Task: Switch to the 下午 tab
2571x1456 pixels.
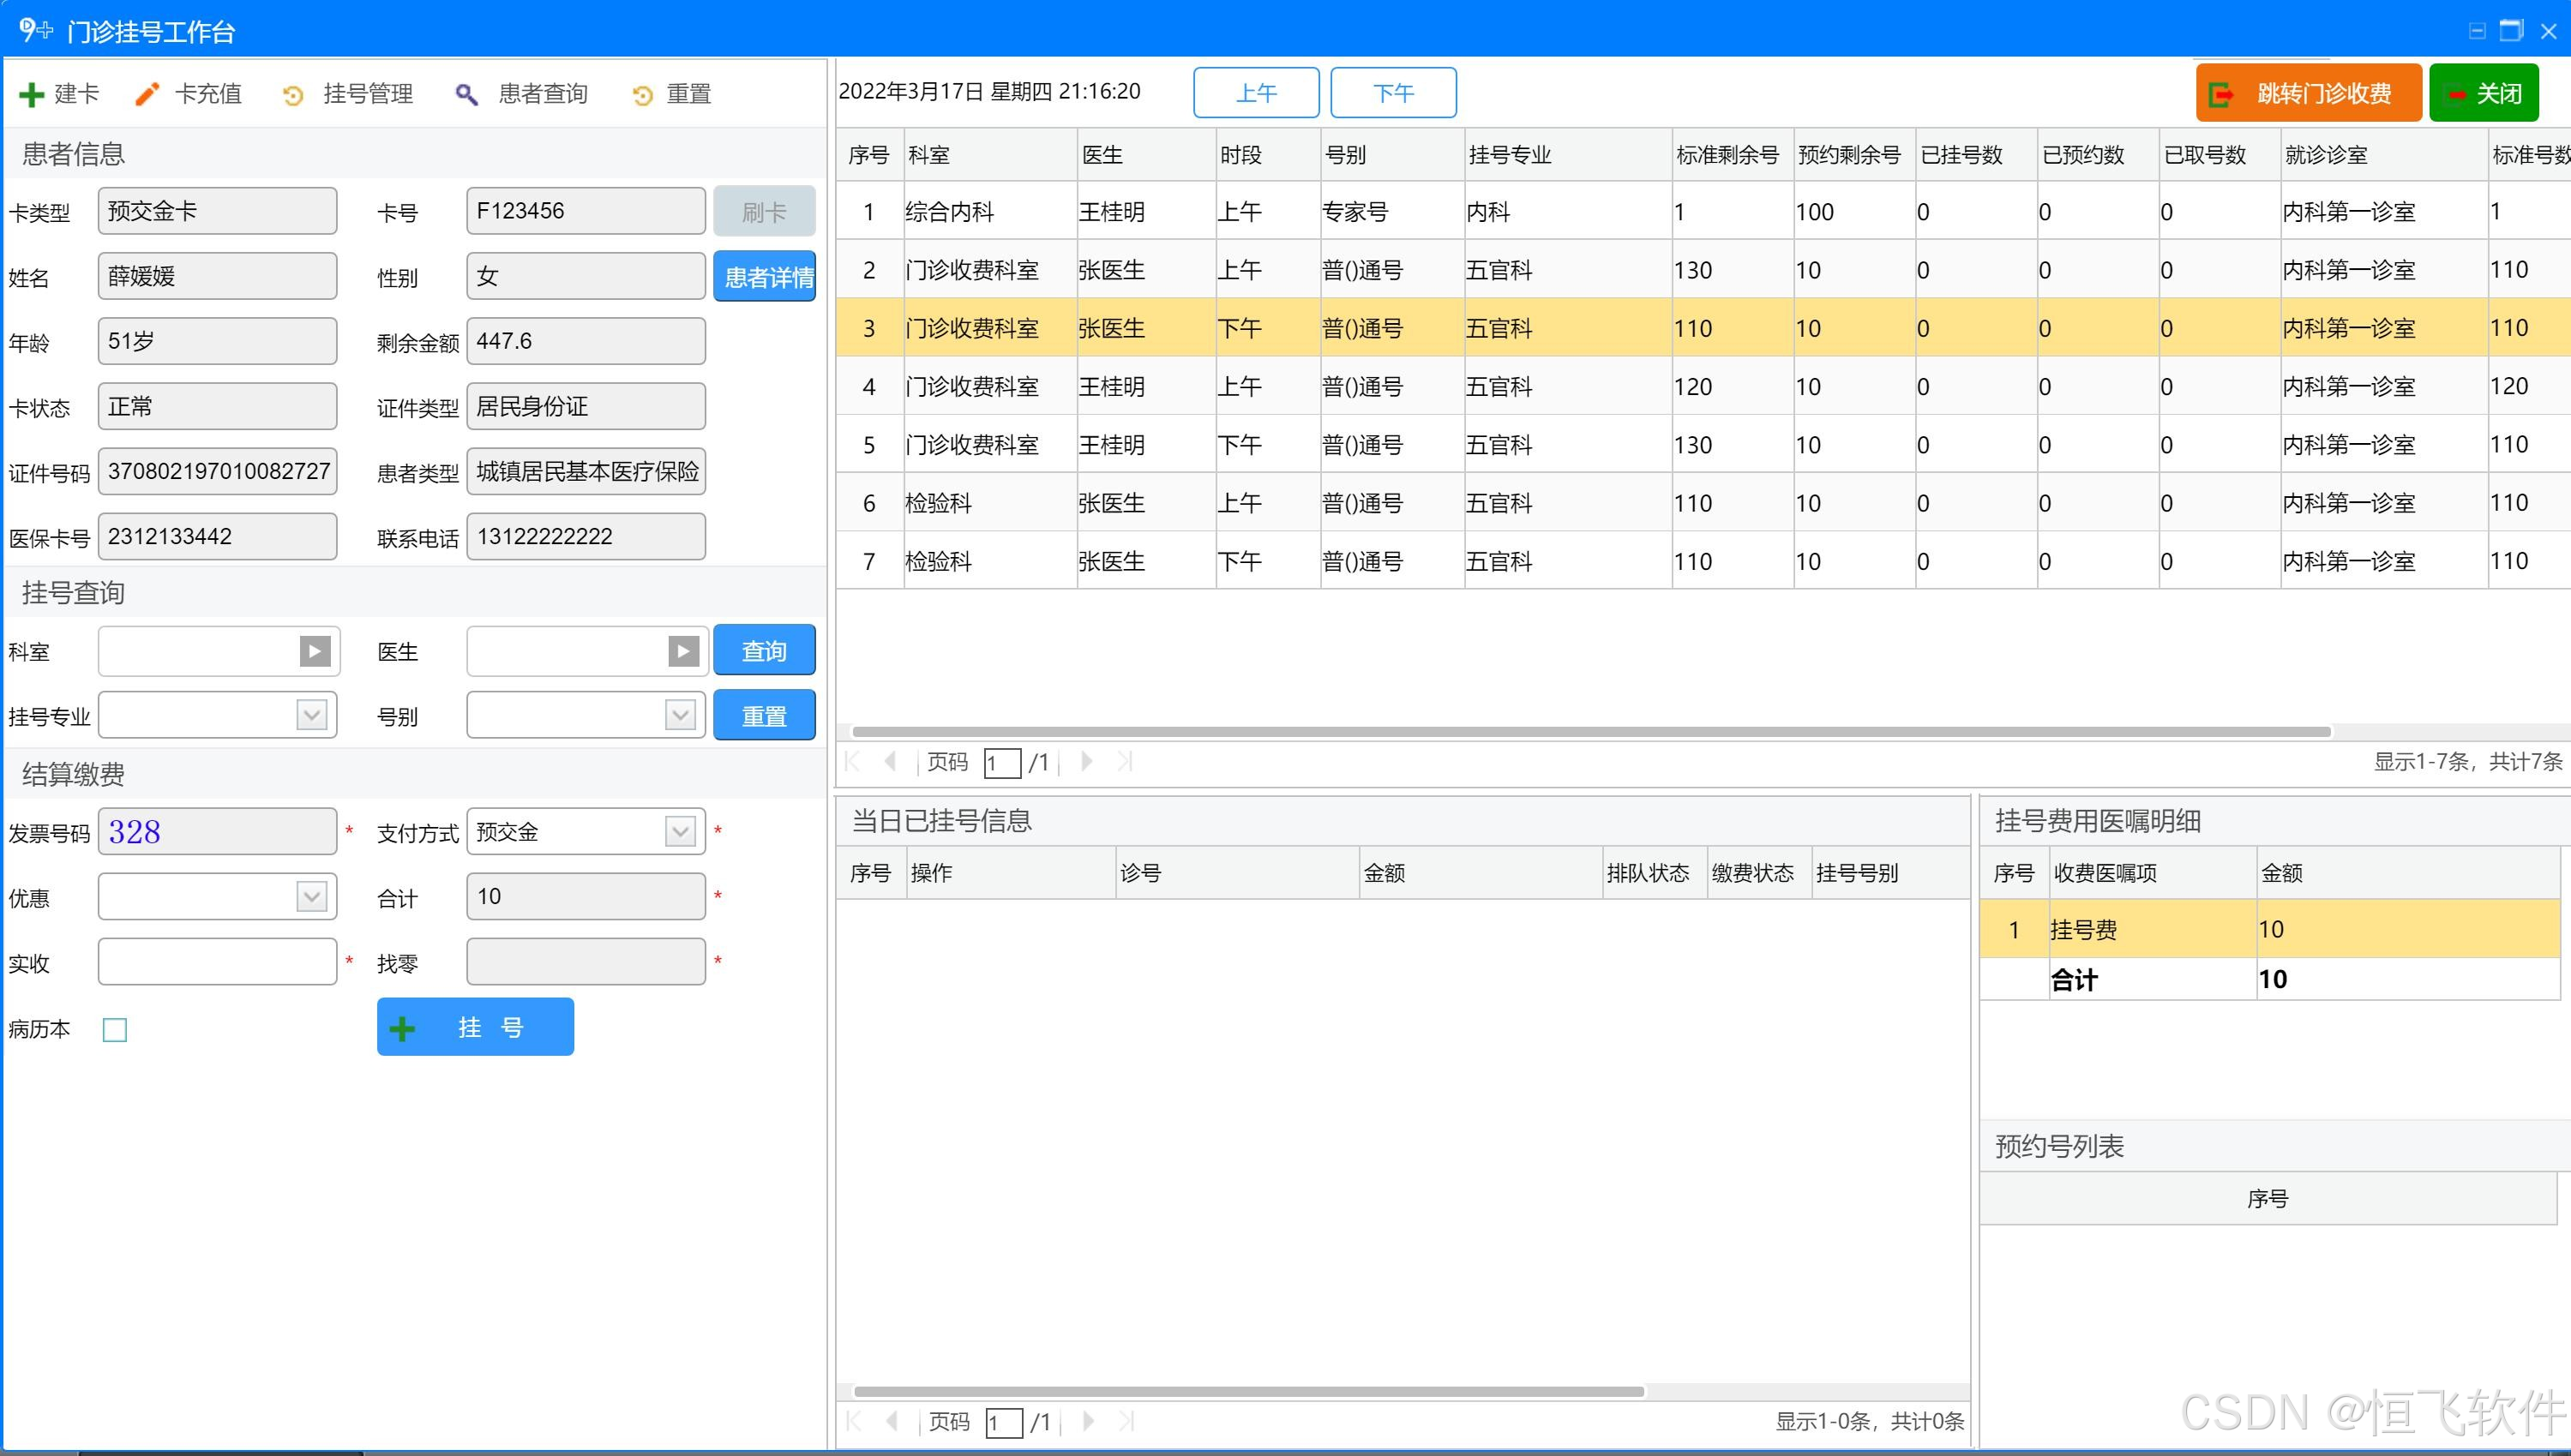Action: point(1392,93)
